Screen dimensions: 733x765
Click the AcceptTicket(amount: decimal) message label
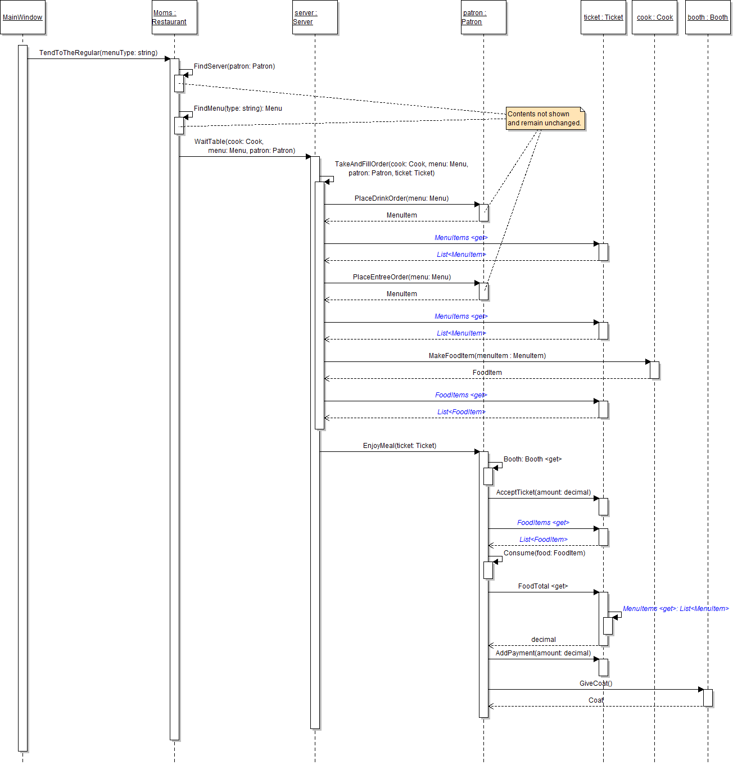[543, 492]
